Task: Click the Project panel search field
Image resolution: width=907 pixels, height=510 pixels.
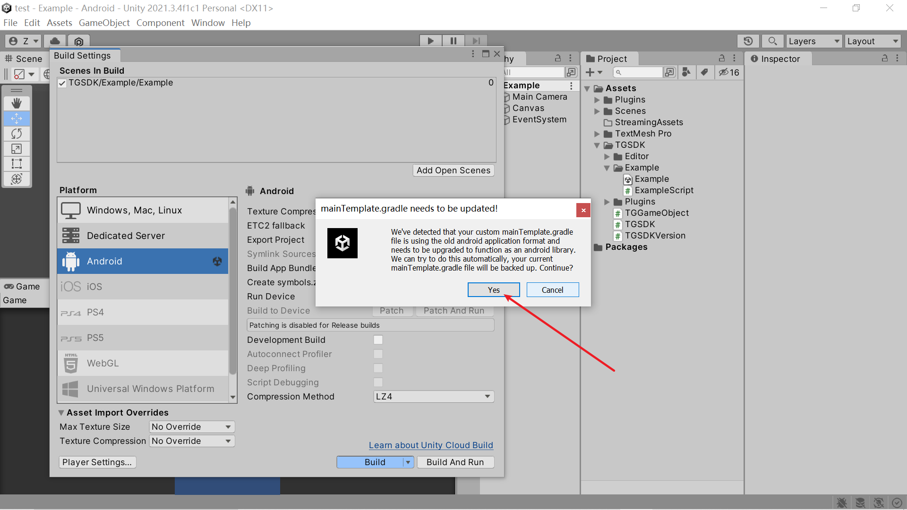Action: pyautogui.click(x=638, y=72)
